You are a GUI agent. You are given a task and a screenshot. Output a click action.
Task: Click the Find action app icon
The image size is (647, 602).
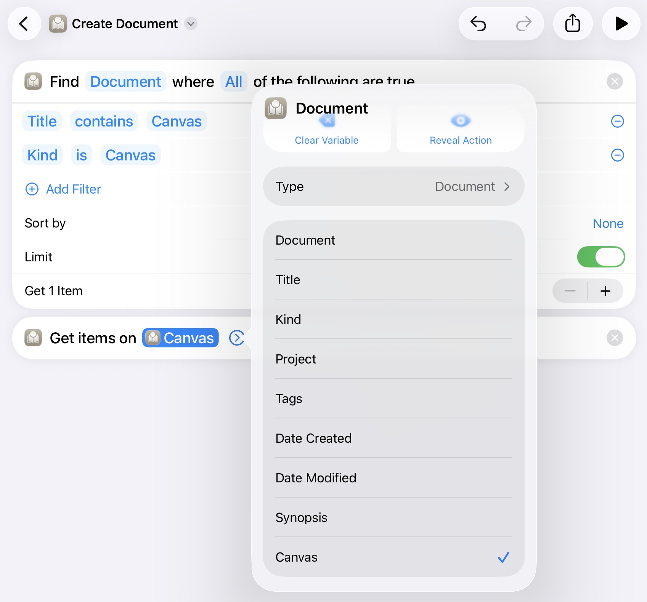click(x=33, y=81)
